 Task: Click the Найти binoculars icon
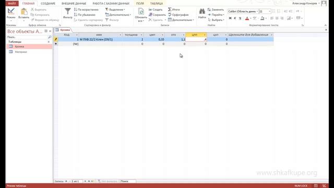tap(202, 11)
